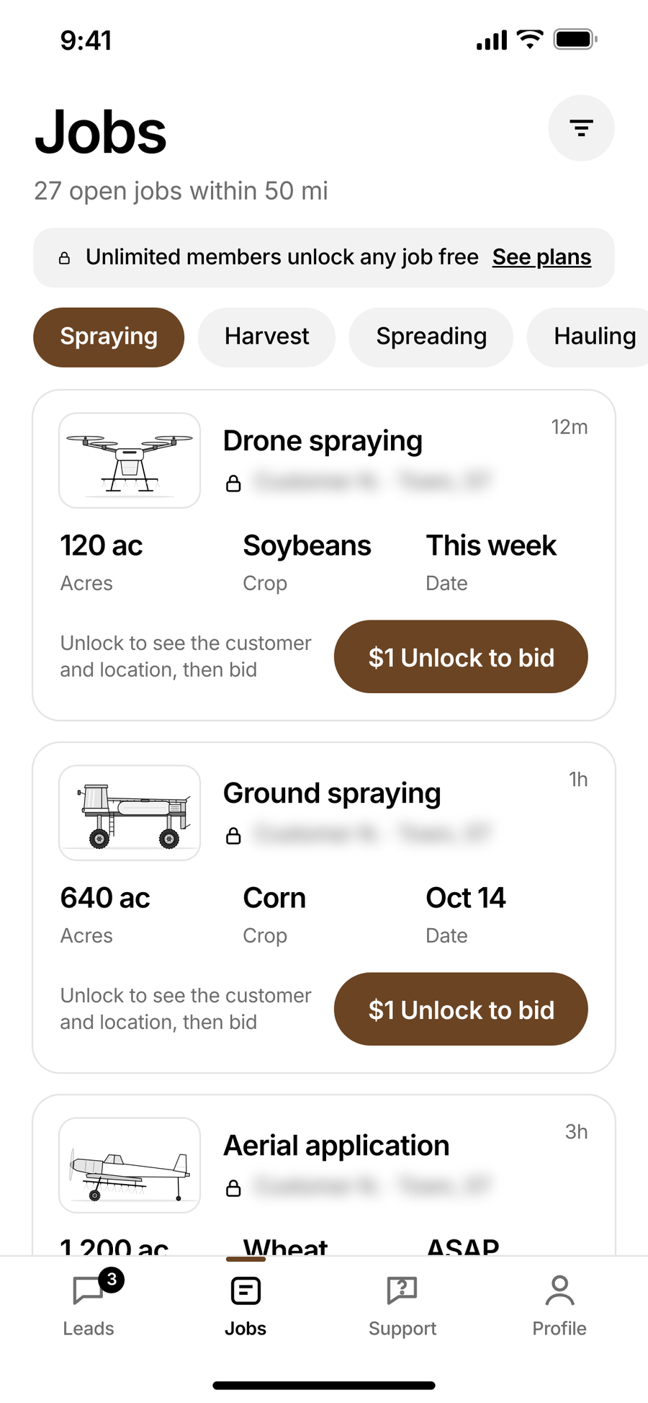
Task: Select the Jobs tab icon
Action: point(246,1291)
